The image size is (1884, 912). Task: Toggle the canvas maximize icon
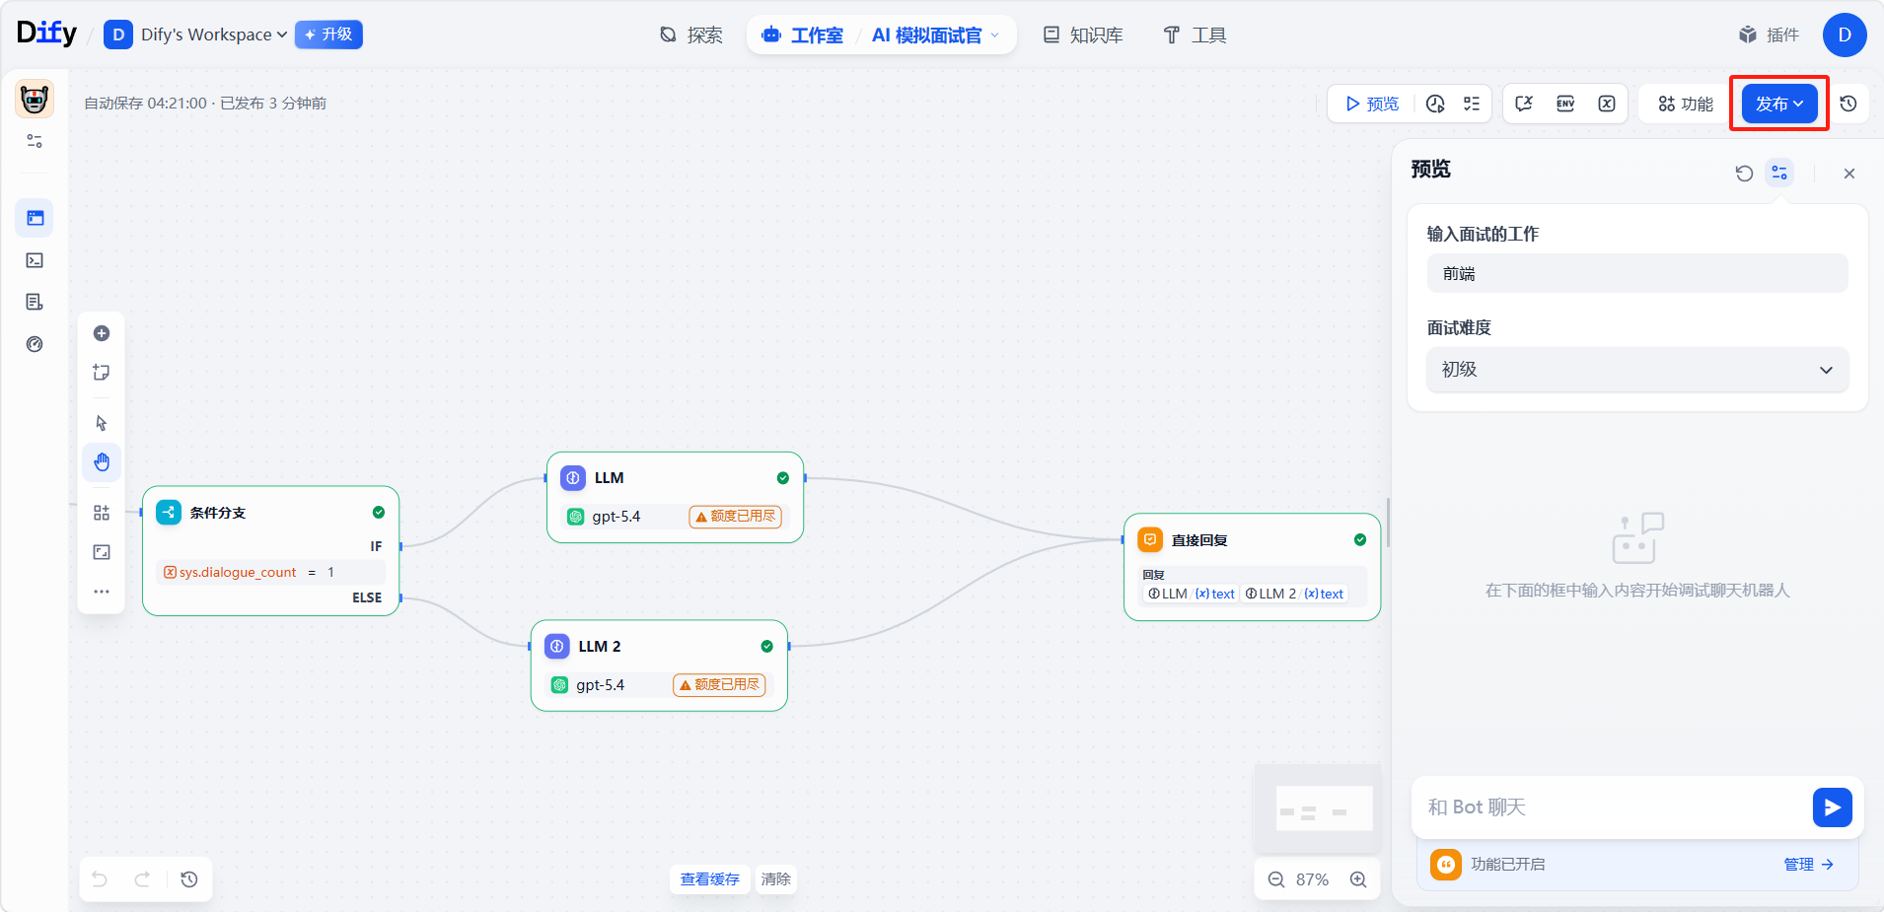click(x=101, y=552)
